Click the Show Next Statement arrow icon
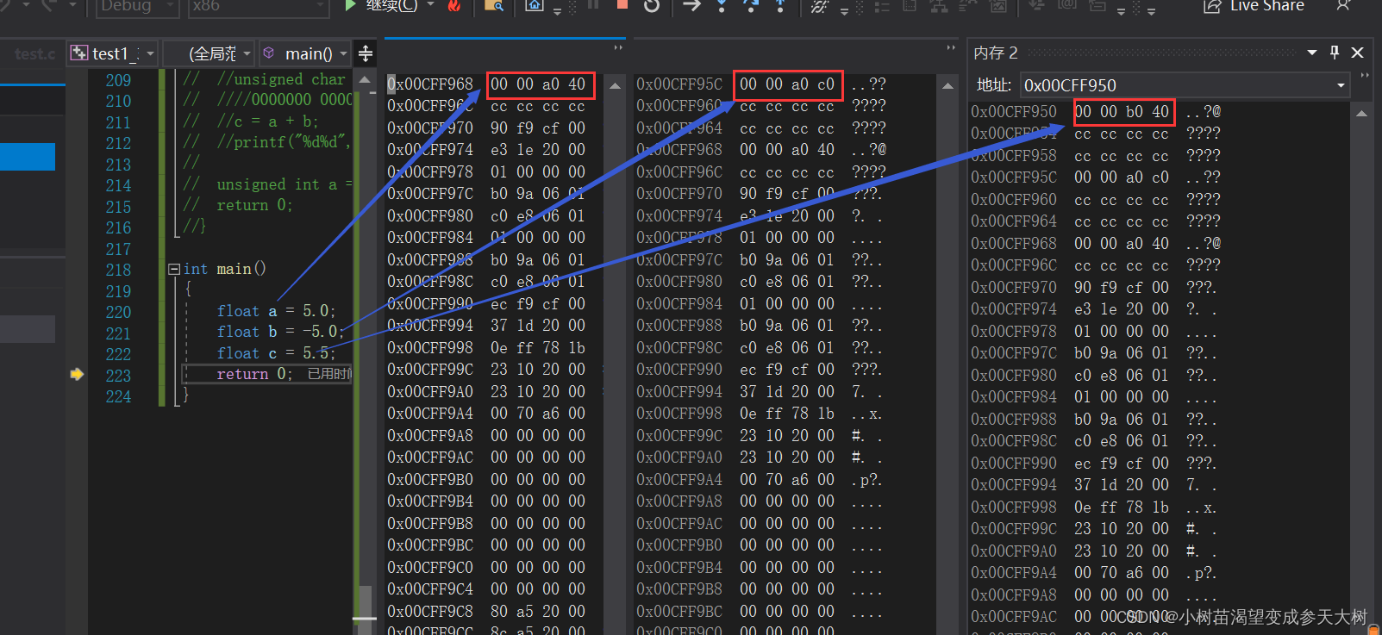Viewport: 1382px width, 635px height. (691, 5)
